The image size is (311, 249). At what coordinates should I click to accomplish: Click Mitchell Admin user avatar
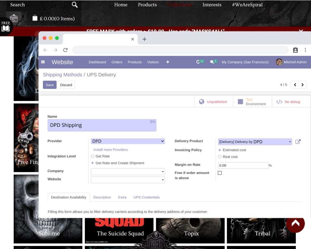click(x=279, y=62)
